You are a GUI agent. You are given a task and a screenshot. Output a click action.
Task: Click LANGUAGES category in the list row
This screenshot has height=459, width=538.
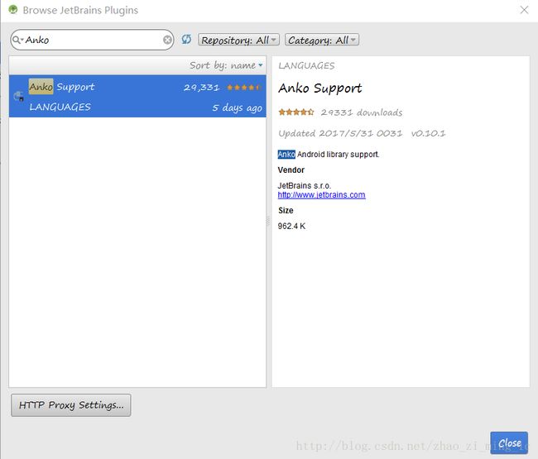tap(60, 107)
